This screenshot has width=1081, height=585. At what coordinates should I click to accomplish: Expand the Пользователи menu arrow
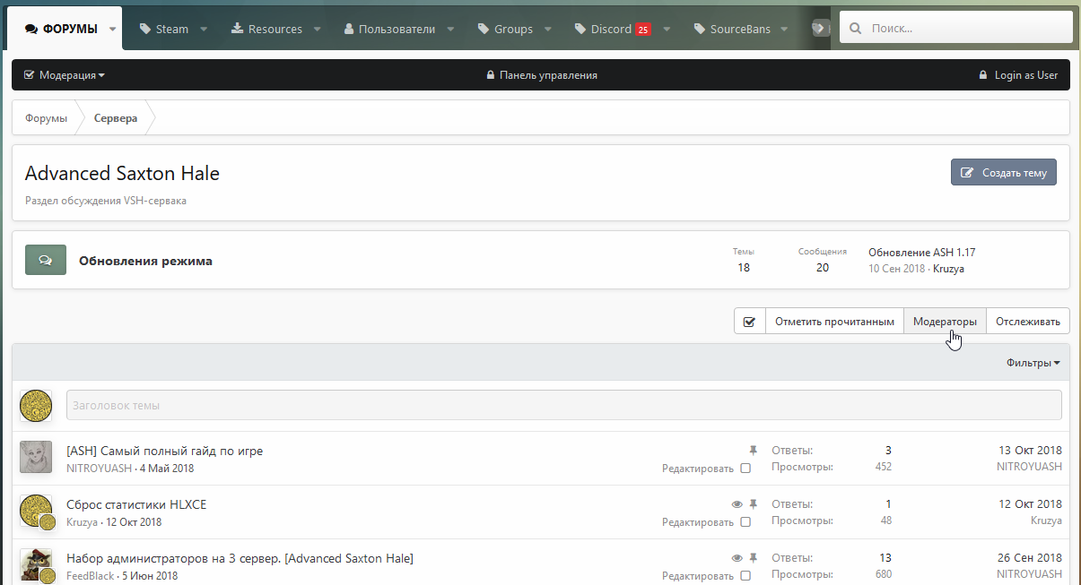[450, 29]
